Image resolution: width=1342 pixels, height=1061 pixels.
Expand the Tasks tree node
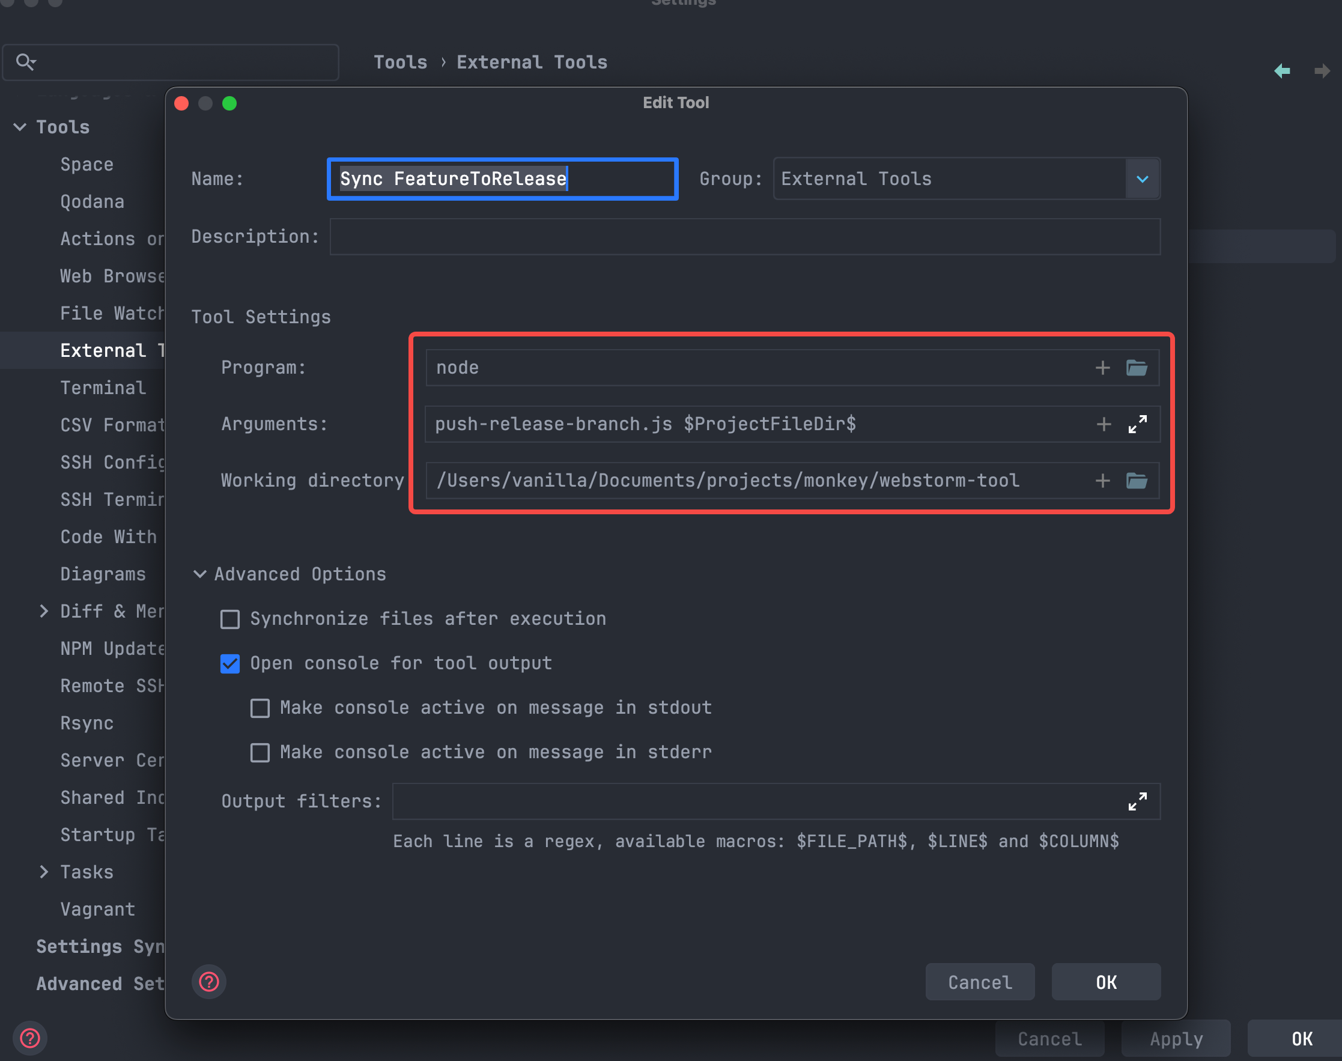(x=43, y=872)
